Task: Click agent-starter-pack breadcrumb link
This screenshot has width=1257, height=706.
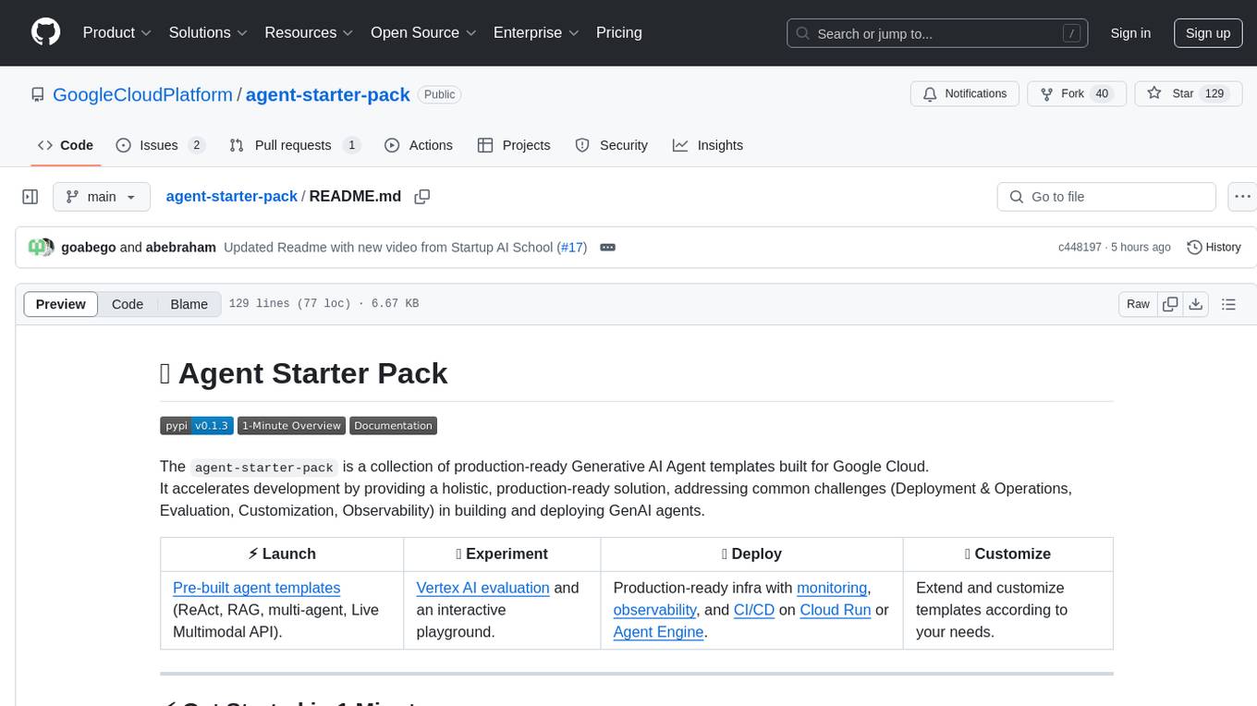Action: pos(232,196)
